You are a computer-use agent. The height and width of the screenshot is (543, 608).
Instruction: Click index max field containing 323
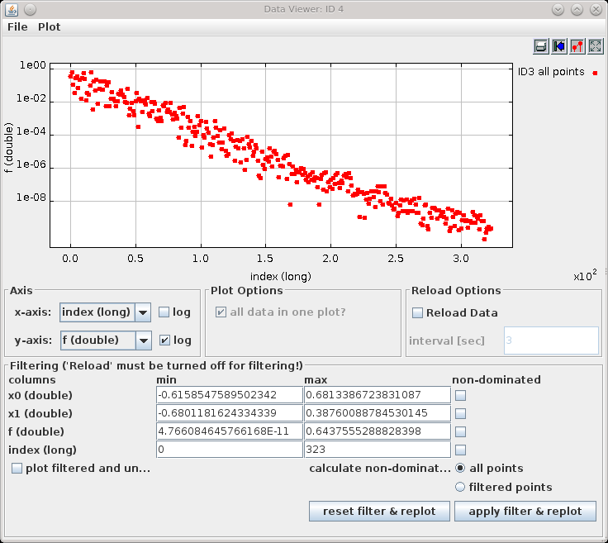pyautogui.click(x=378, y=450)
